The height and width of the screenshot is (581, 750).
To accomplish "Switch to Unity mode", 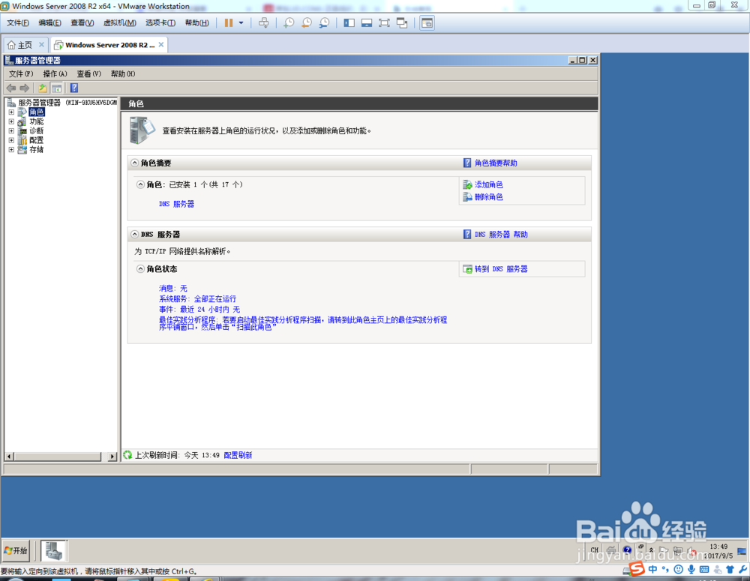I will pyautogui.click(x=402, y=23).
